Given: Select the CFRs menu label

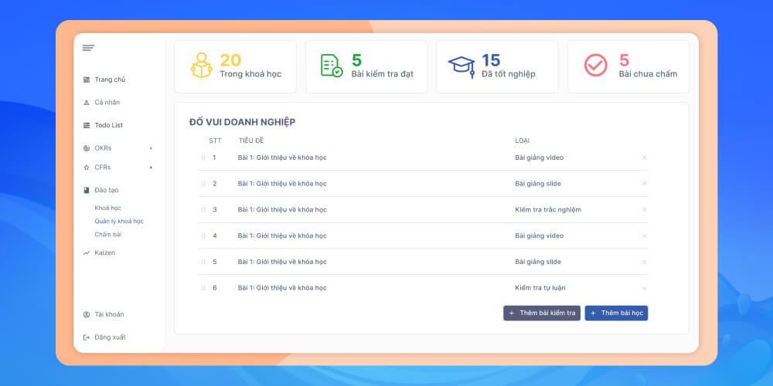Looking at the screenshot, I should click(x=103, y=168).
